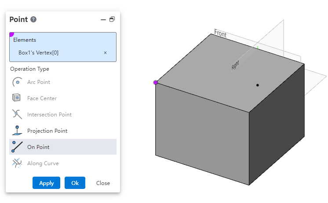Choose the Along Curve operation label
Screen dimensions: 328x203
(43, 163)
